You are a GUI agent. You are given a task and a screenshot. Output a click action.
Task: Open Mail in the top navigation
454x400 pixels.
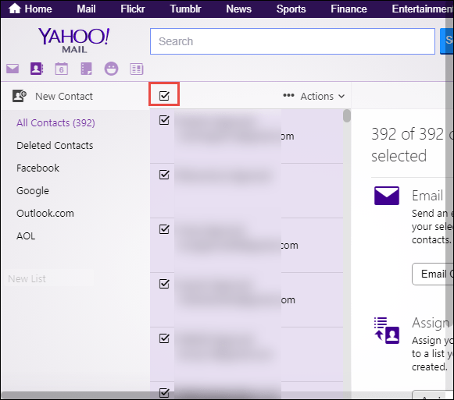(x=86, y=9)
